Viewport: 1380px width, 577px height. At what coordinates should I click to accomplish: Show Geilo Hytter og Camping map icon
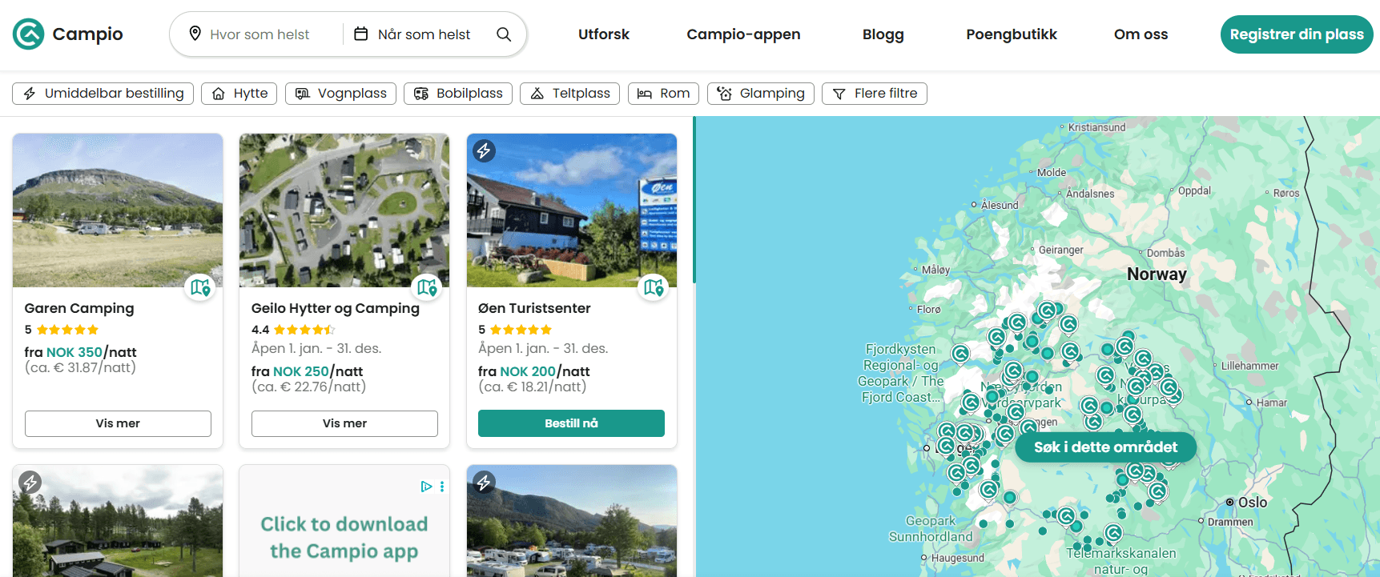pyautogui.click(x=426, y=286)
